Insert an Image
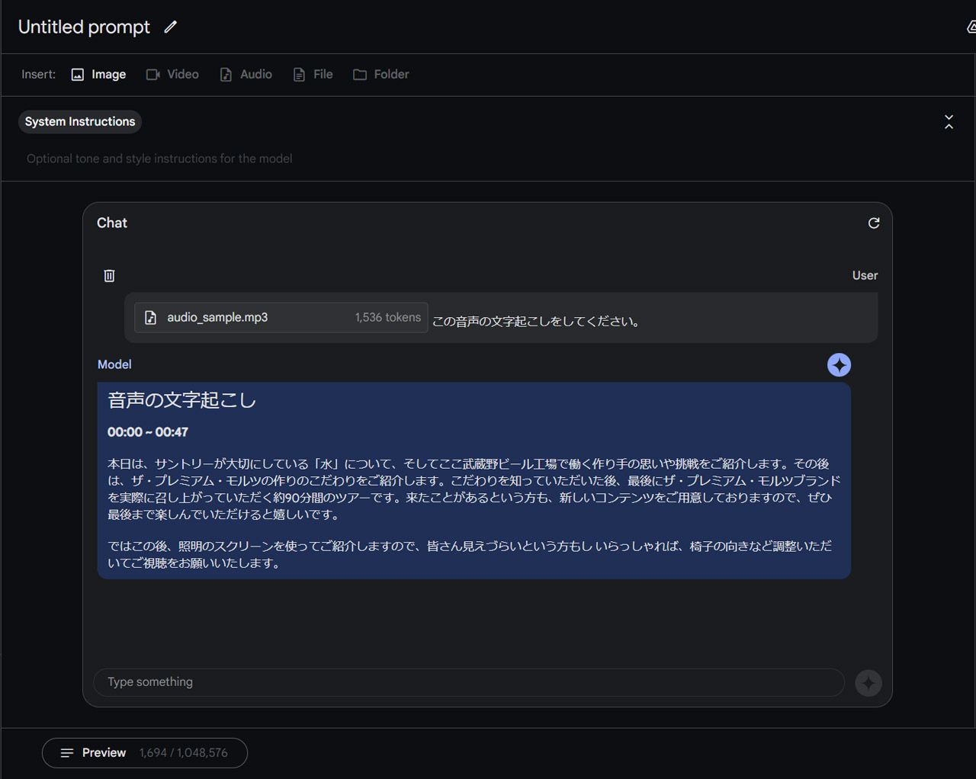 coord(98,74)
